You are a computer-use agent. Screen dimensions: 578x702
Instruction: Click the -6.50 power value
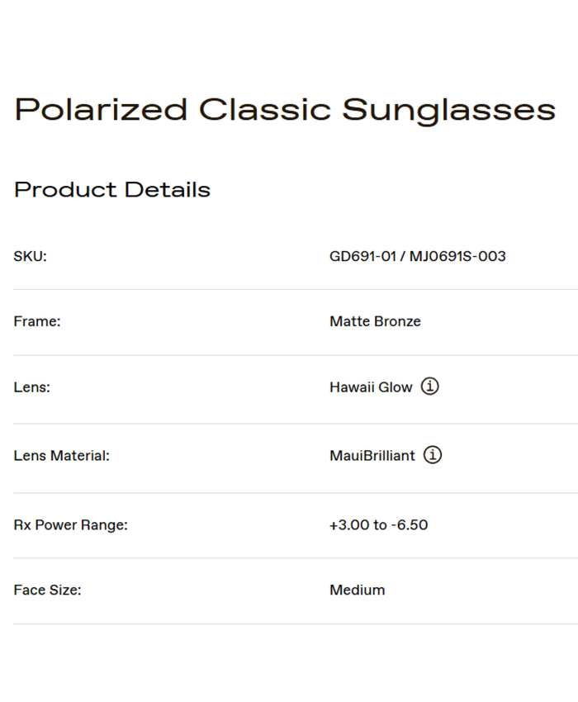pos(410,525)
